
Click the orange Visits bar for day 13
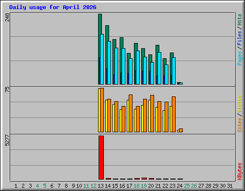click(102, 110)
